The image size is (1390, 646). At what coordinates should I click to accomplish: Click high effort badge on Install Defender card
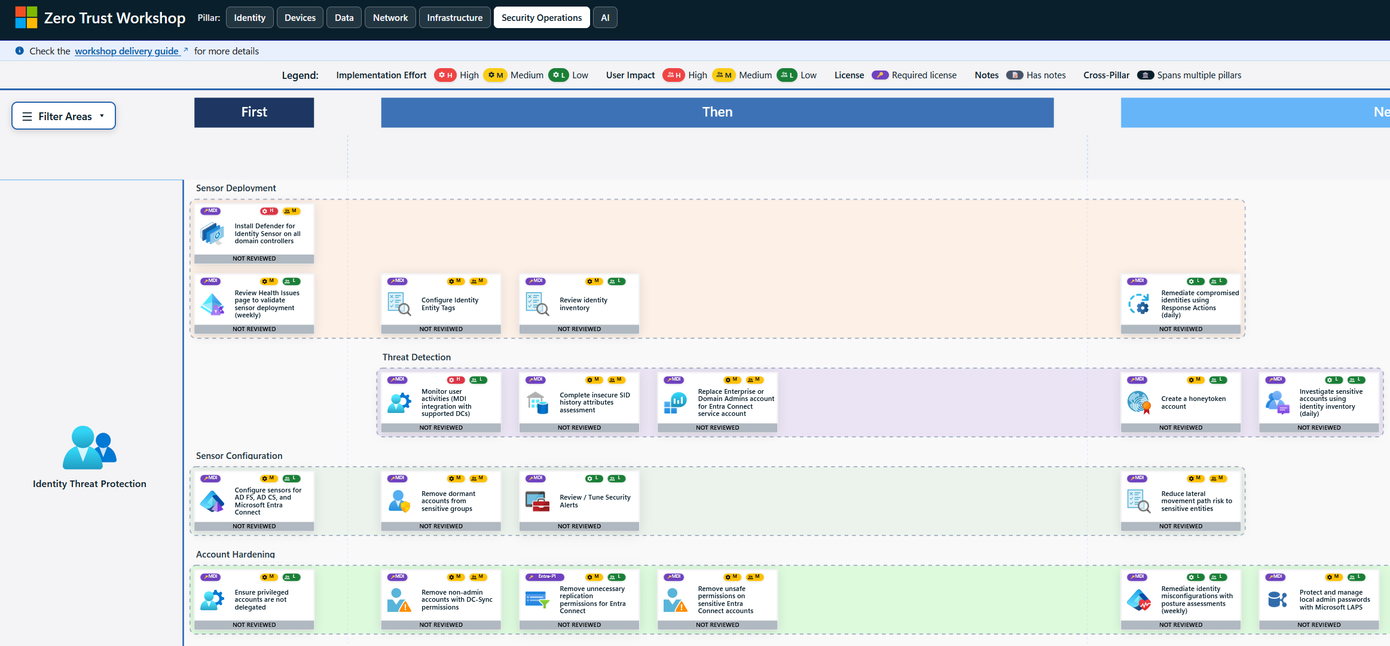[x=268, y=211]
